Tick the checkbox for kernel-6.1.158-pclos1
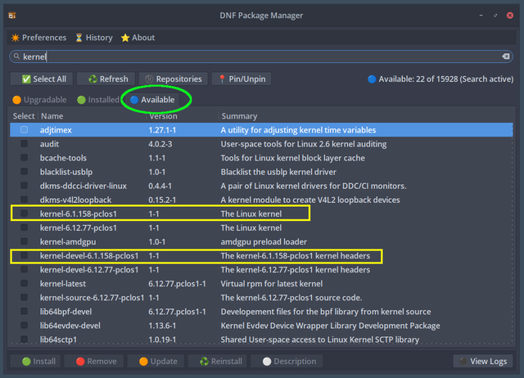Viewport: 524px width, 378px height. pos(24,214)
